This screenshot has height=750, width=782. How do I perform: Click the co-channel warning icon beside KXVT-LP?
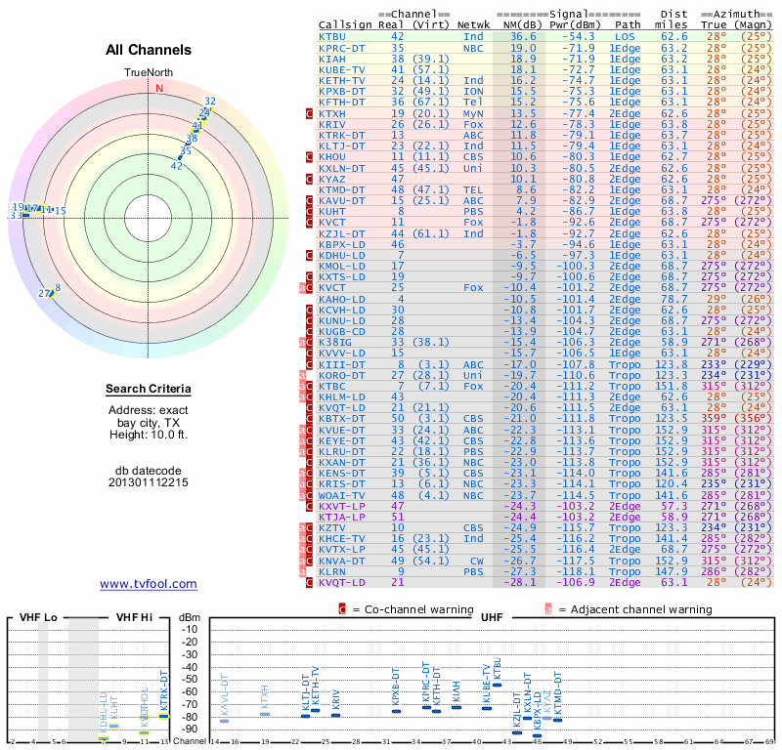(x=309, y=506)
